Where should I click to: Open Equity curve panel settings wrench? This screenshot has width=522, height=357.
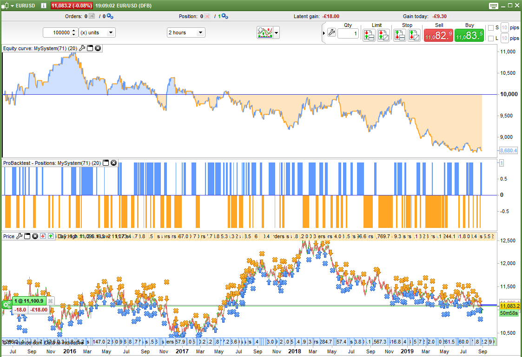tap(82, 48)
